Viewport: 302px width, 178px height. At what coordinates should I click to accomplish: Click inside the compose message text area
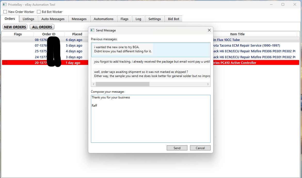coord(151,118)
